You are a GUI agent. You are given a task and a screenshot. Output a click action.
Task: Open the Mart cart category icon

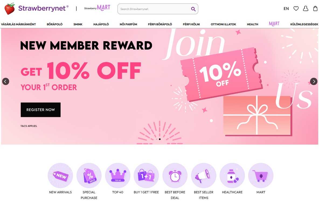tap(261, 175)
